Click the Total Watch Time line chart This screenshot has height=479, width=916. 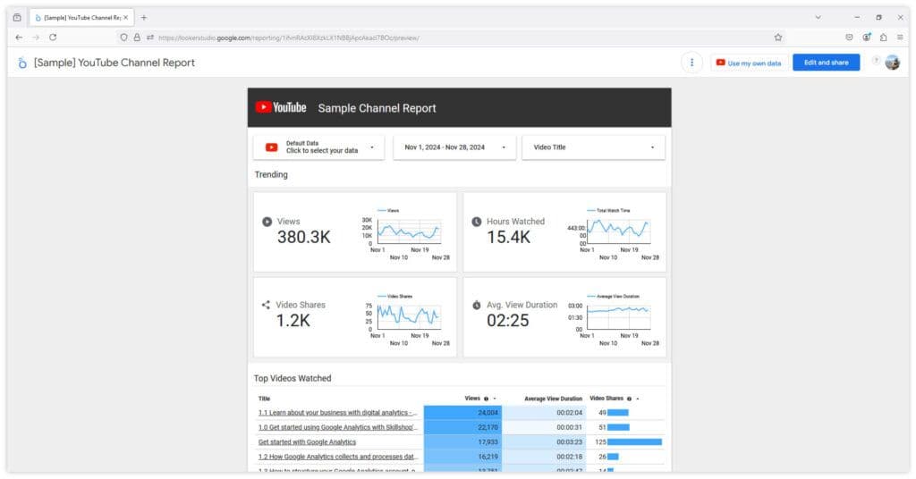pyautogui.click(x=619, y=231)
